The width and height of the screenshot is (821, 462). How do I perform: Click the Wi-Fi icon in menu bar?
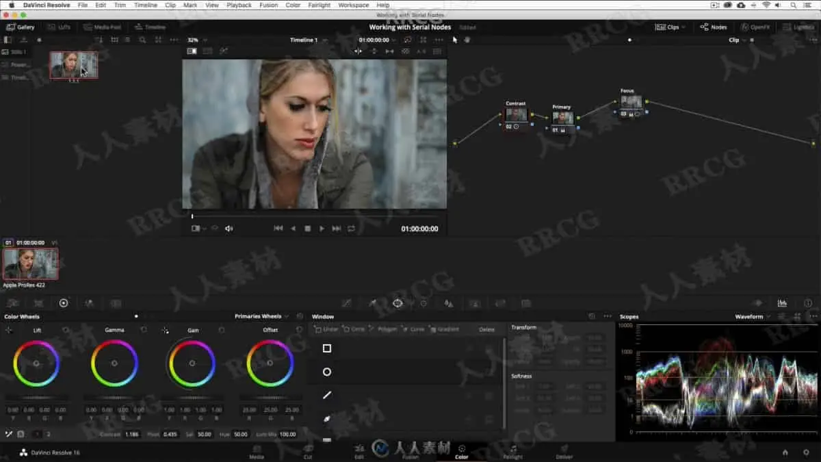(x=766, y=5)
